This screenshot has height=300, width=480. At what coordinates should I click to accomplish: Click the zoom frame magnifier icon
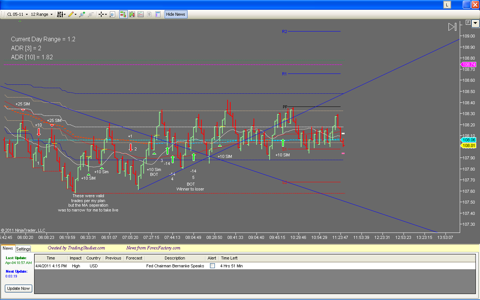click(112, 14)
